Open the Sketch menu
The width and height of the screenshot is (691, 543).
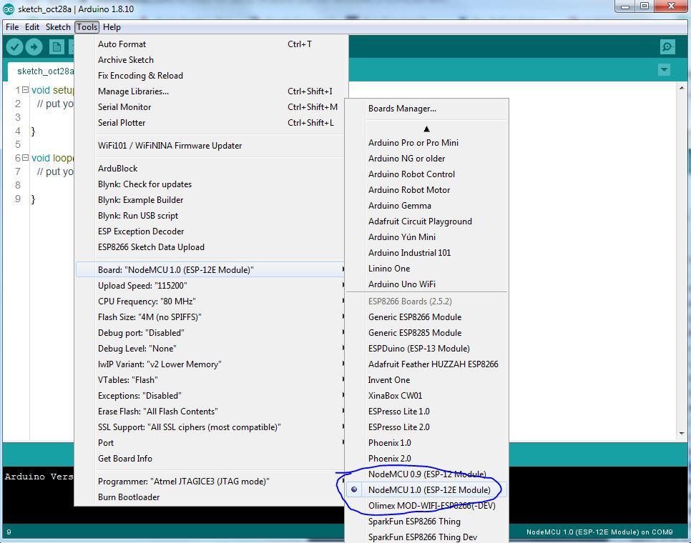pyautogui.click(x=58, y=27)
